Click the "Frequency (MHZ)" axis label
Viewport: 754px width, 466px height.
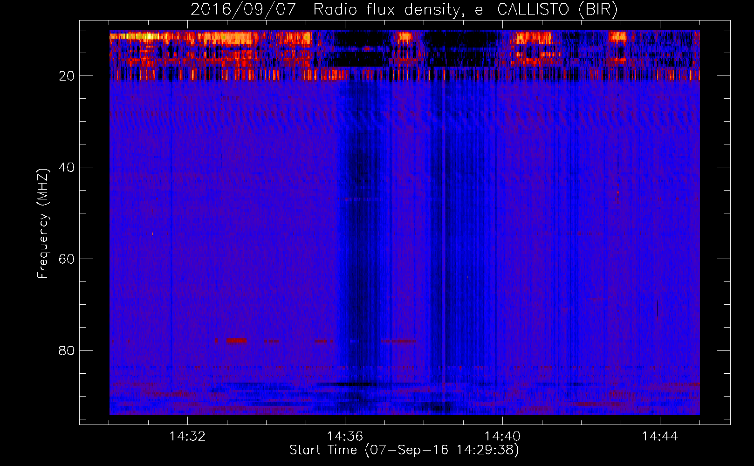[x=43, y=224]
